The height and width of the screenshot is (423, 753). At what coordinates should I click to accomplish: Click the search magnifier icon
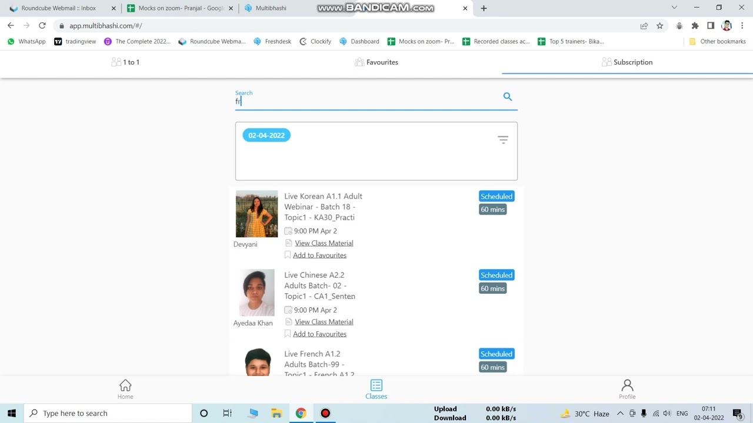point(508,97)
